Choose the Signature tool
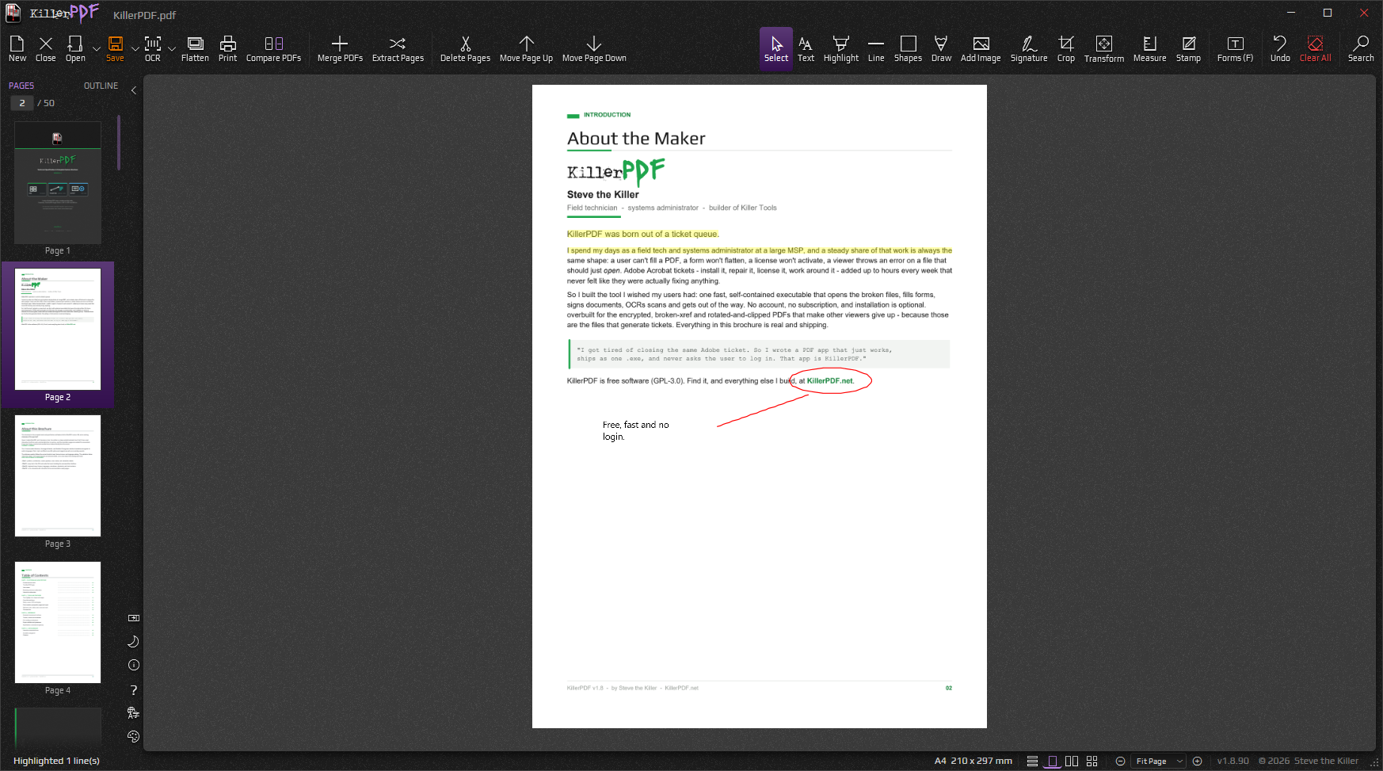This screenshot has height=771, width=1383. click(x=1029, y=48)
